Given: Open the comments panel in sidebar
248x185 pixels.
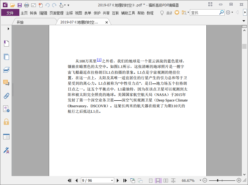Looking at the screenshot, I should click(x=6, y=83).
